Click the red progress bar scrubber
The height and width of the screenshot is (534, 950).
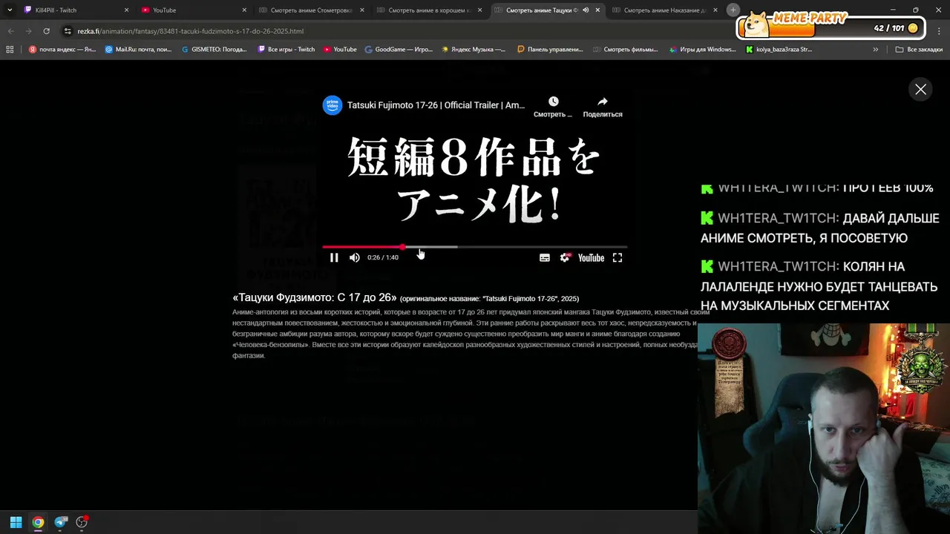click(403, 246)
